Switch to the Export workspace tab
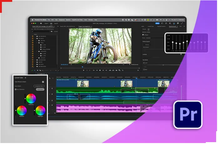Image resolution: width=218 pixels, height=144 pixels. [56, 23]
